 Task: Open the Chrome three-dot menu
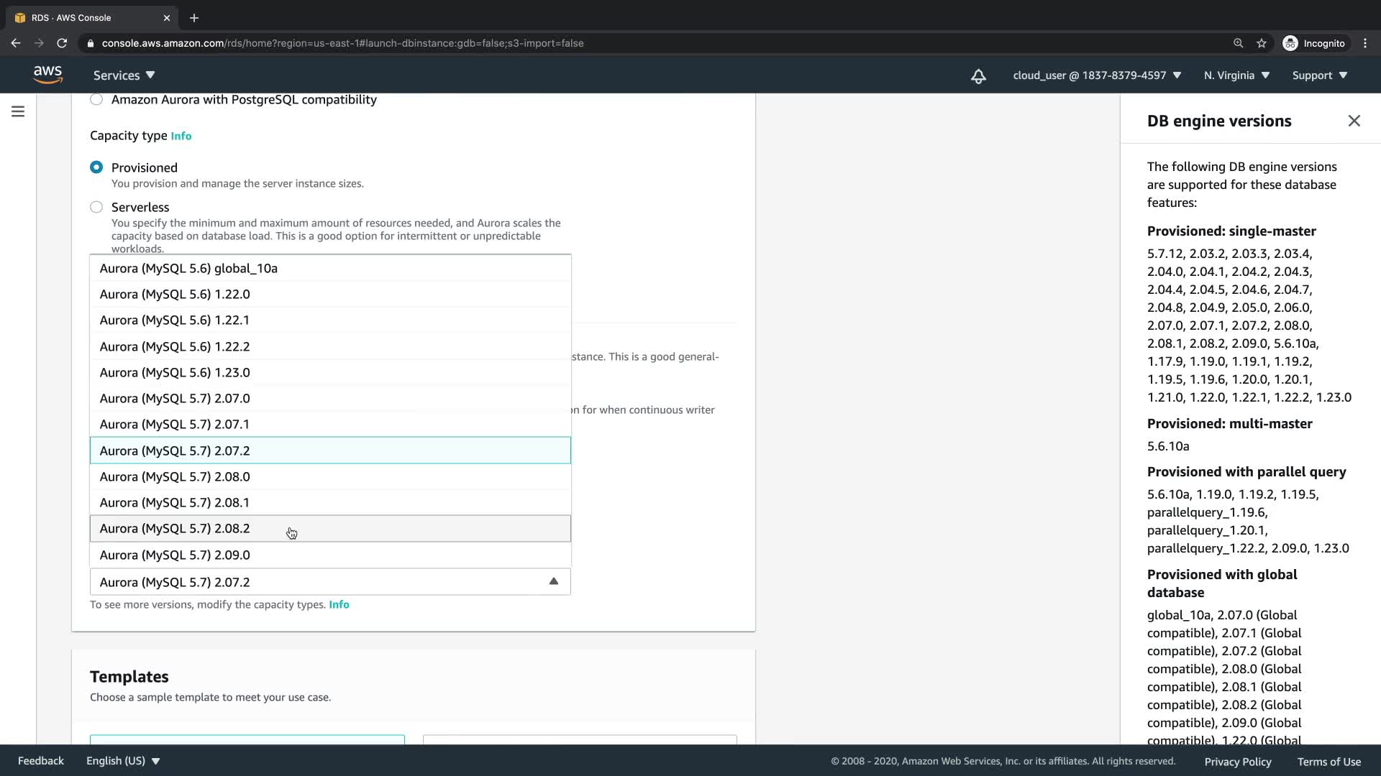pos(1364,43)
